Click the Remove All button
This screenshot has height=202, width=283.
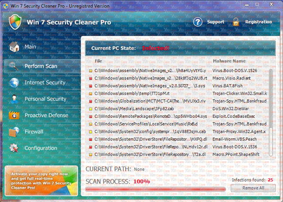[x=253, y=188]
